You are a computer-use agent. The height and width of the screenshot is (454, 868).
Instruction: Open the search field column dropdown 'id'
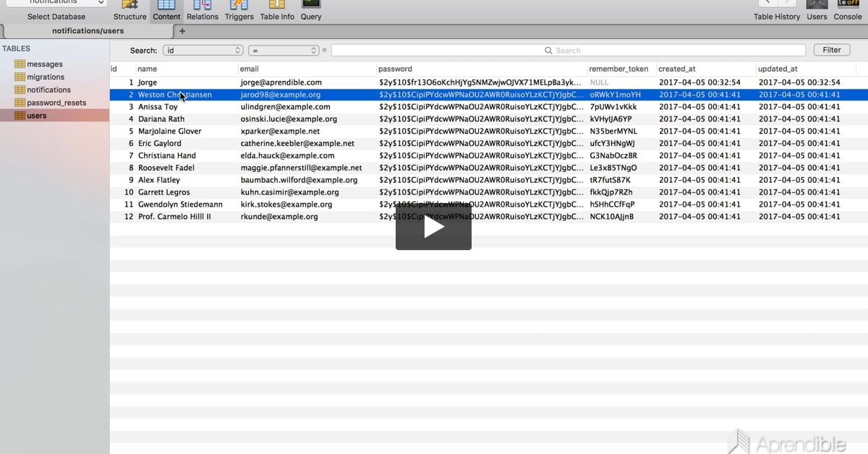click(203, 51)
